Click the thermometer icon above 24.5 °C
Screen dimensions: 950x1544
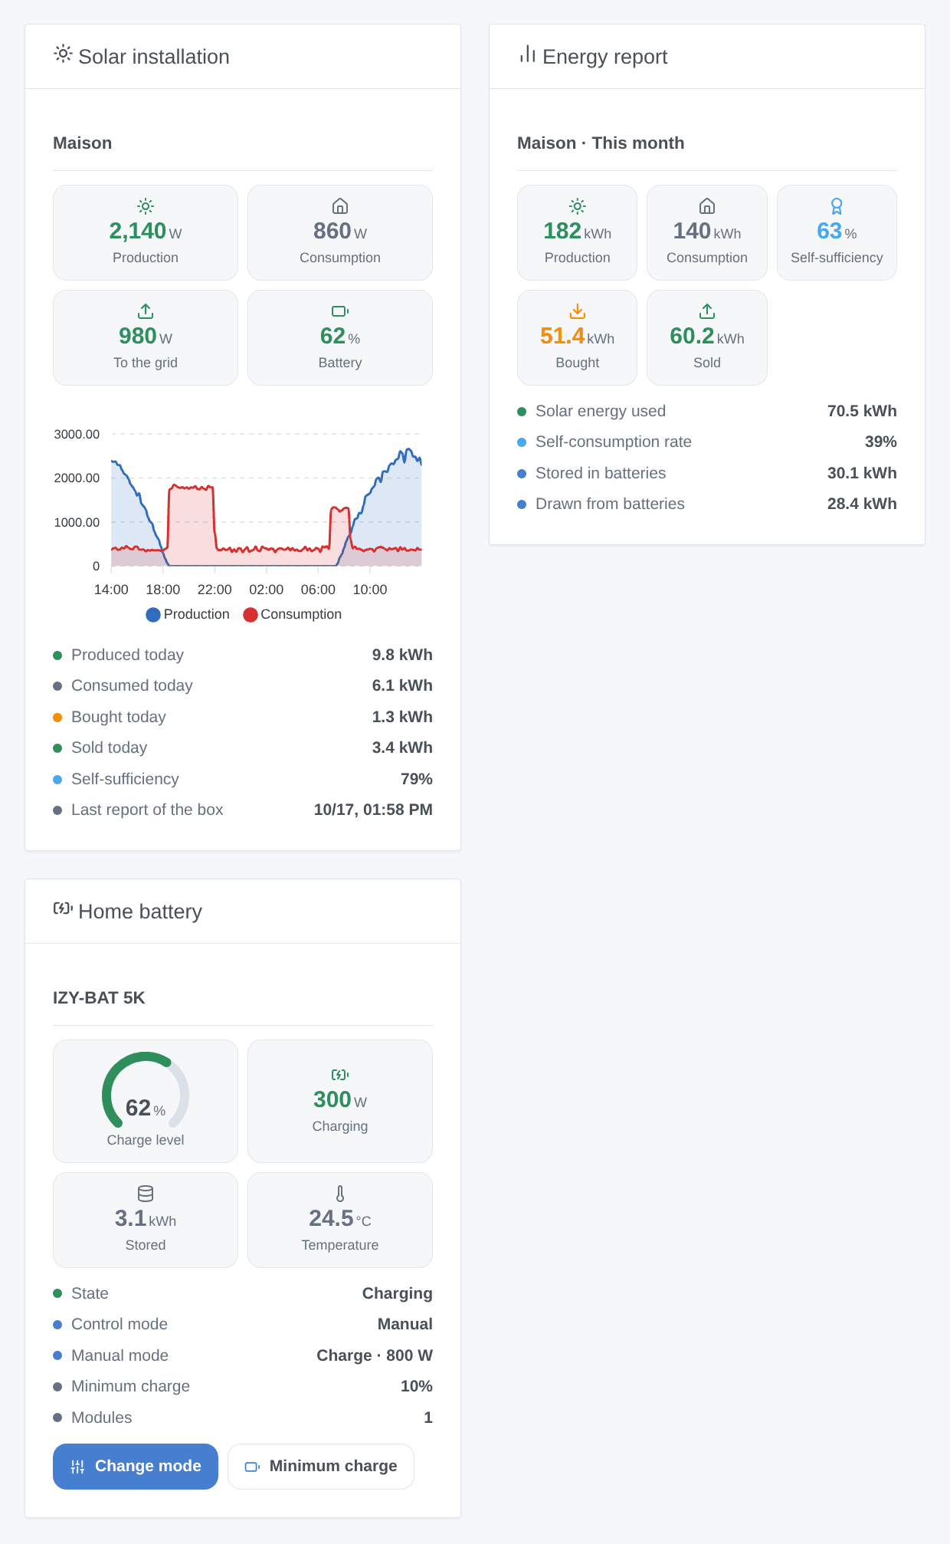pyautogui.click(x=340, y=1194)
